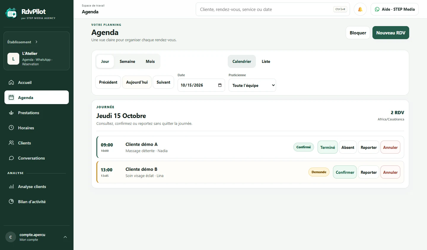Click the Bilan d'activité pie chart icon
The image size is (427, 250).
tap(11, 202)
